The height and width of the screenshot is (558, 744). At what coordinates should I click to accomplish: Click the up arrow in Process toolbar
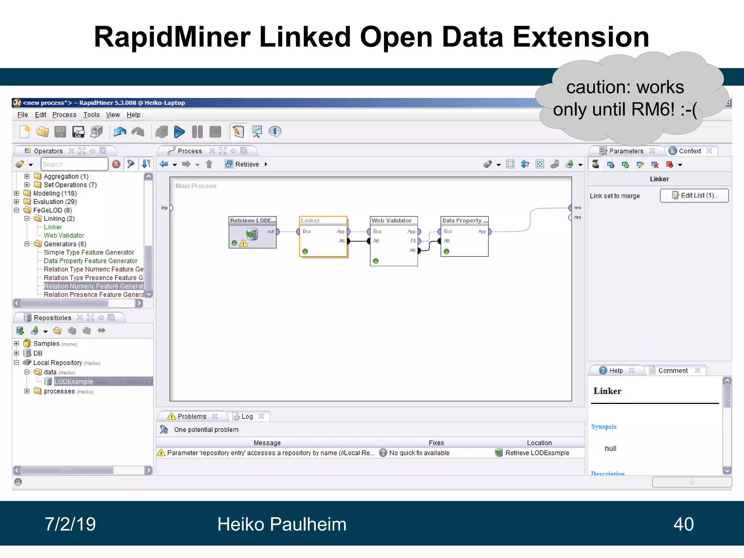[209, 164]
